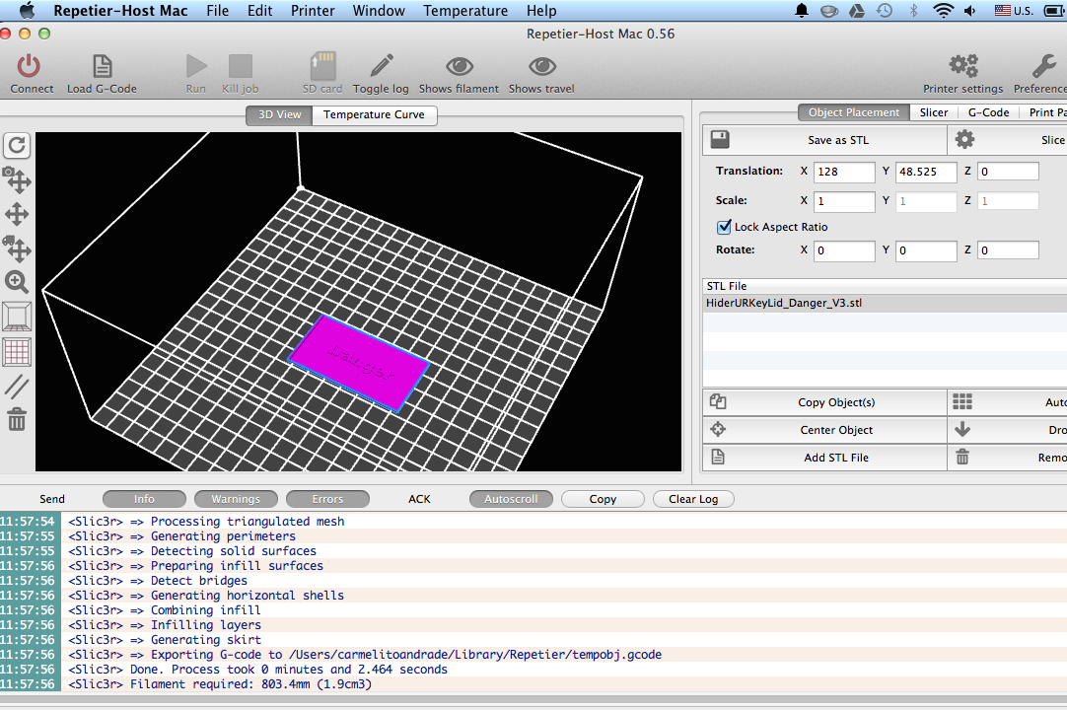Click the Add STL File document icon

(x=718, y=457)
